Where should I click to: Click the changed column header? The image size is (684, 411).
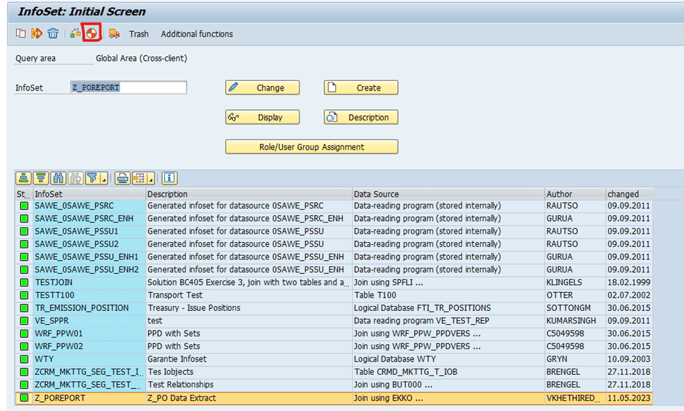[x=630, y=194]
